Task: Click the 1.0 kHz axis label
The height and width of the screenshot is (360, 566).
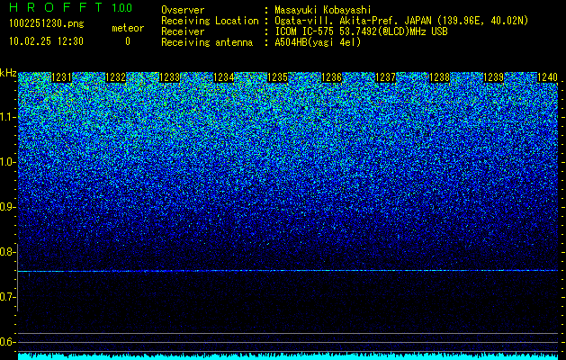Action: (x=8, y=162)
